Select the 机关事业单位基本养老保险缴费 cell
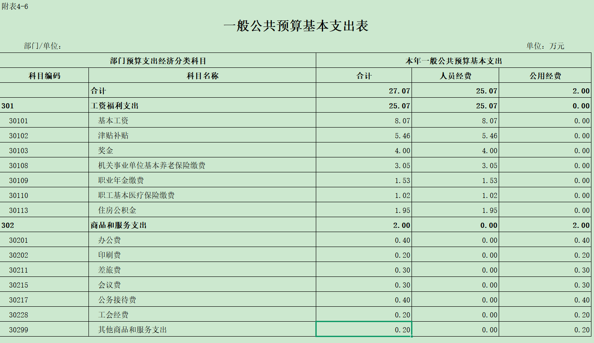This screenshot has height=343, width=594. click(203, 165)
